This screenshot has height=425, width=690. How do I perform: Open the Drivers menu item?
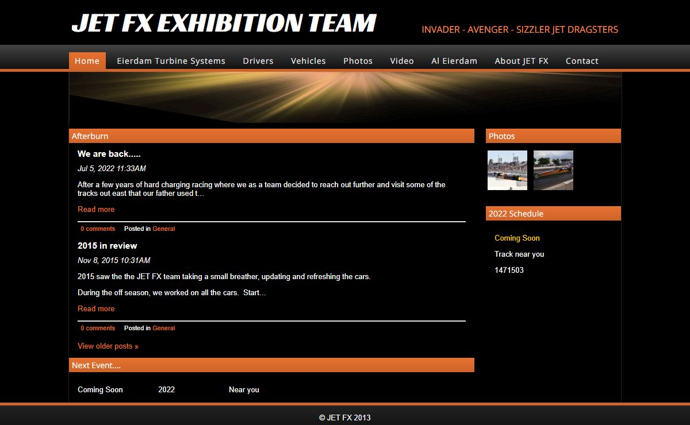coord(258,61)
